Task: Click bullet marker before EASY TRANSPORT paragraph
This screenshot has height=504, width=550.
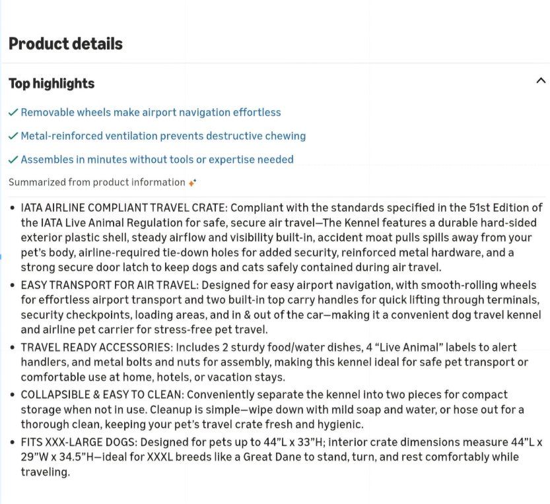Action: point(13,285)
